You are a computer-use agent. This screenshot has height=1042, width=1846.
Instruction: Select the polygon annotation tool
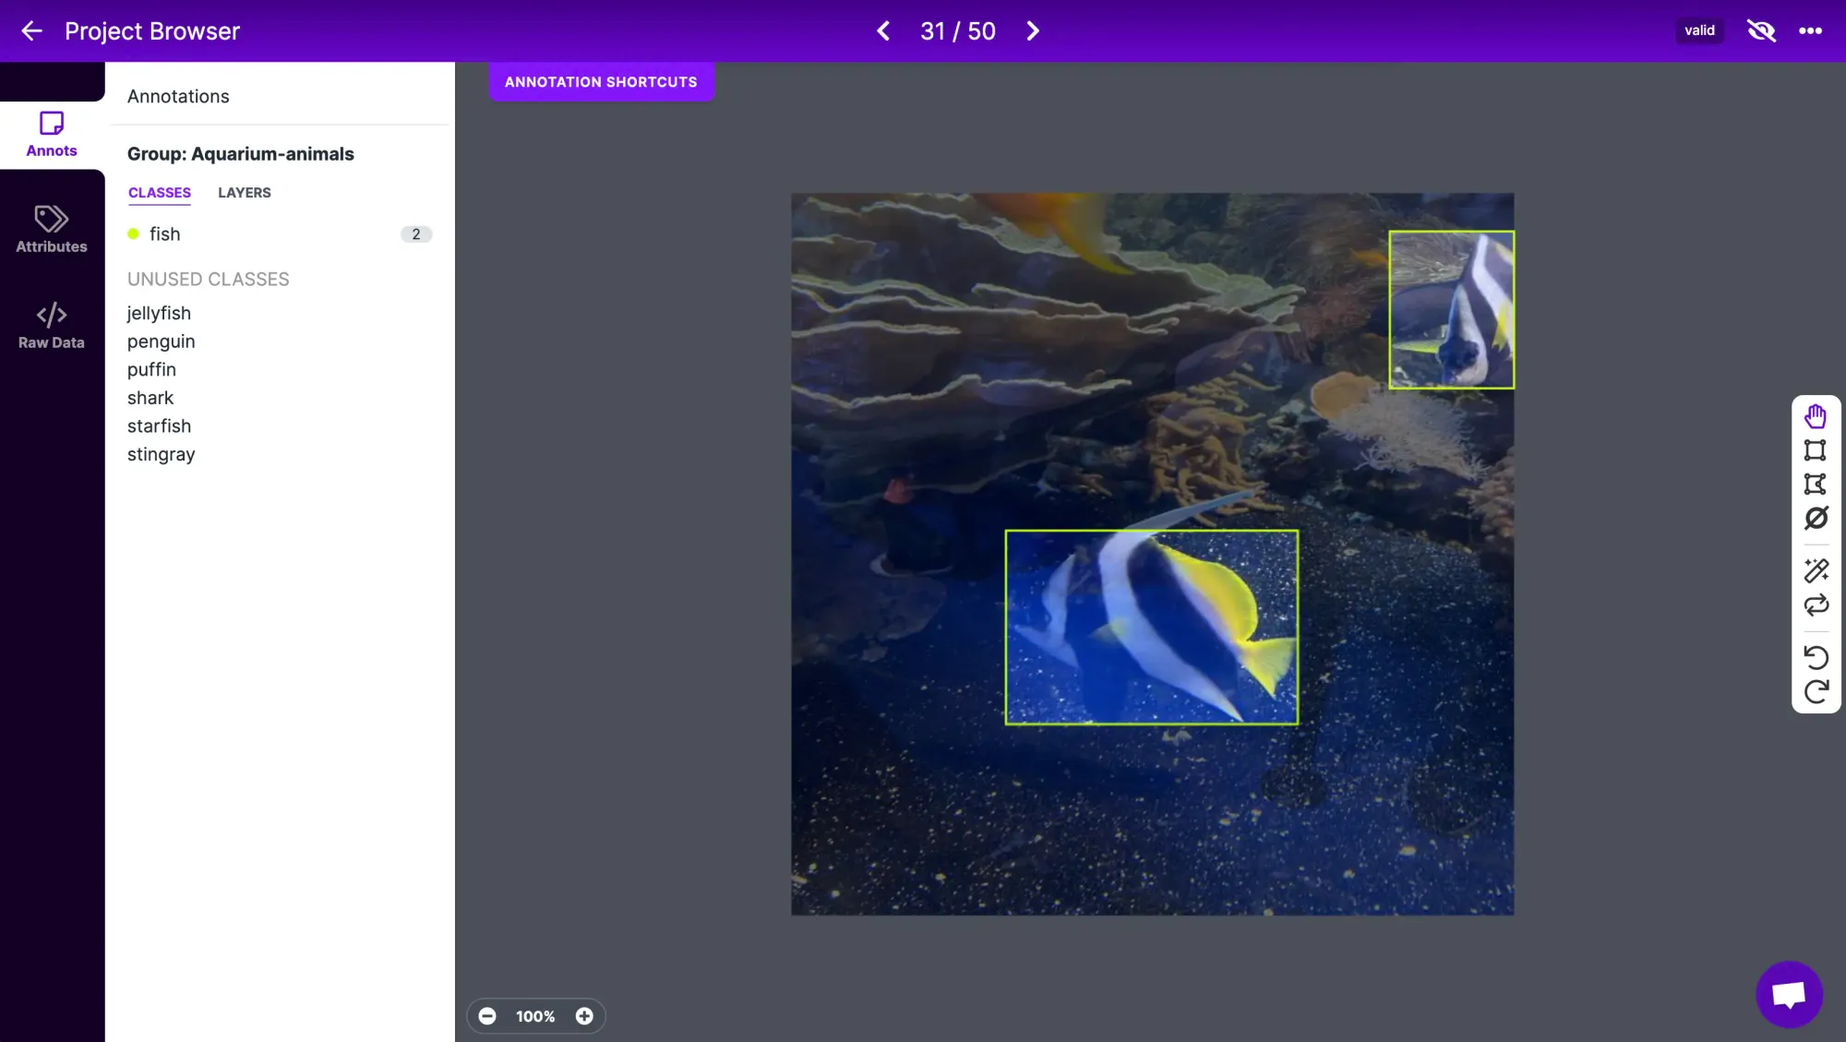pos(1816,485)
